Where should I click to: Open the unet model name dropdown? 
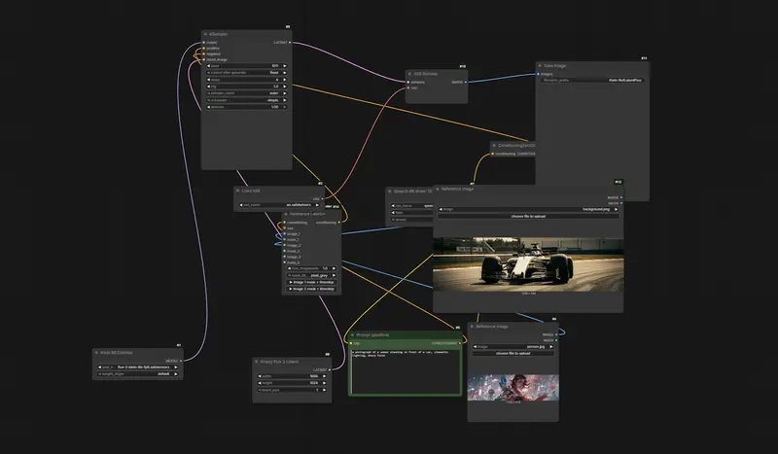tap(137, 367)
